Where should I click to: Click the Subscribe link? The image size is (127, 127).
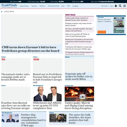(104, 6)
